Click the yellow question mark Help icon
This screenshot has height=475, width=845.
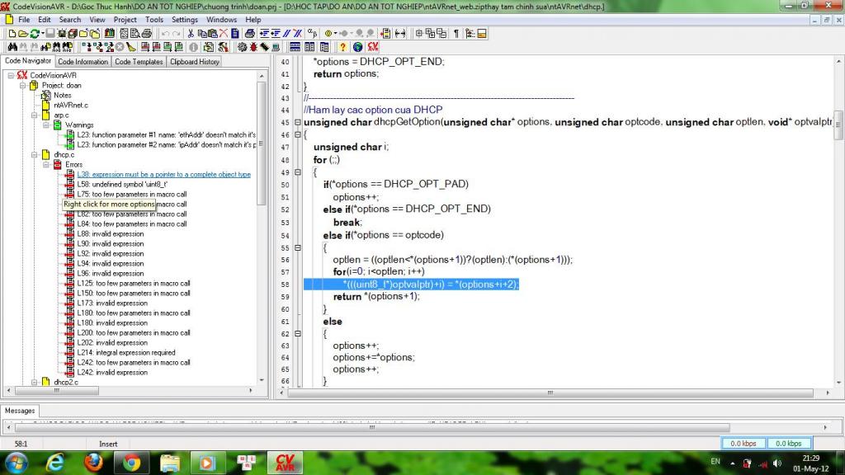tap(342, 47)
